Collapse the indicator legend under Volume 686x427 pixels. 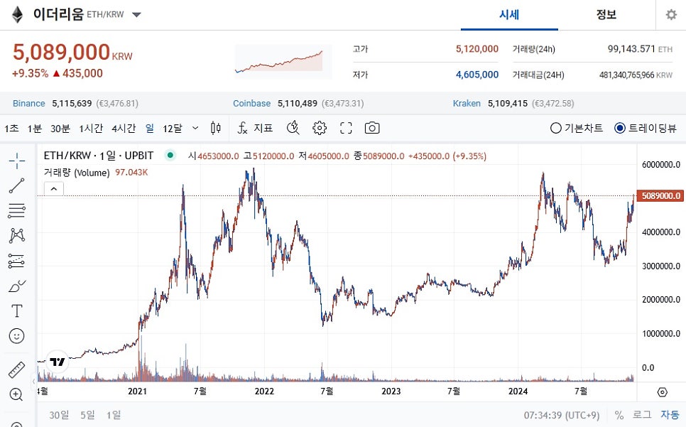click(x=54, y=188)
